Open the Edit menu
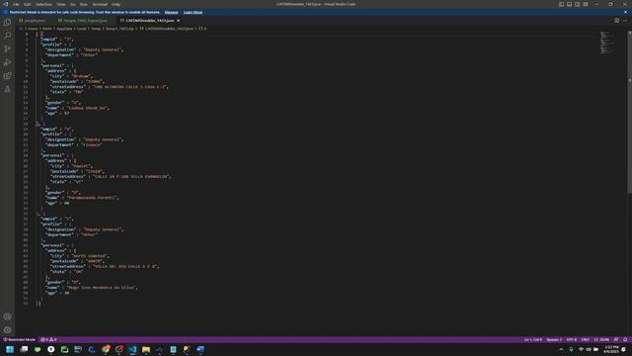Viewport: 632px width, 356px height. coord(27,4)
